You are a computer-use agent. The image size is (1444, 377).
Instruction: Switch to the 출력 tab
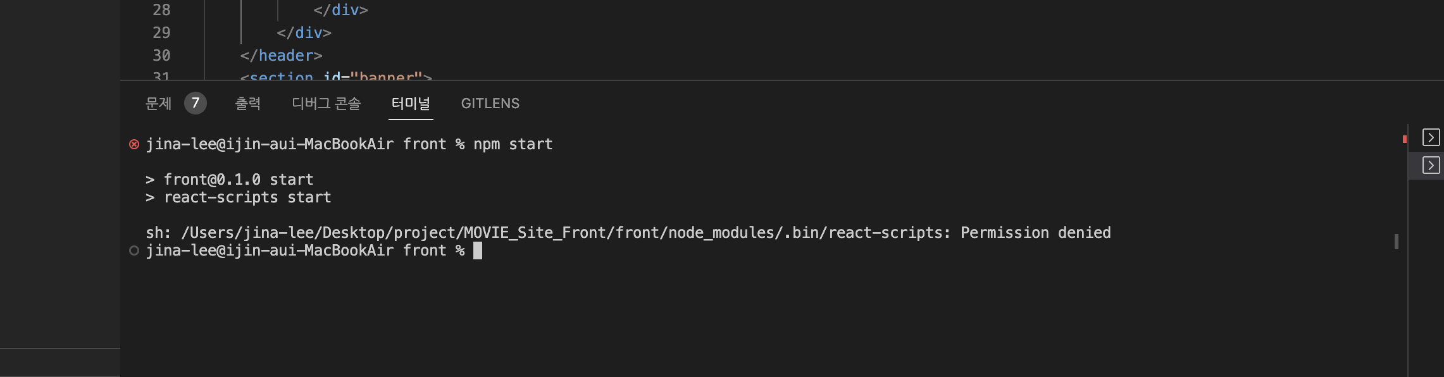[248, 103]
